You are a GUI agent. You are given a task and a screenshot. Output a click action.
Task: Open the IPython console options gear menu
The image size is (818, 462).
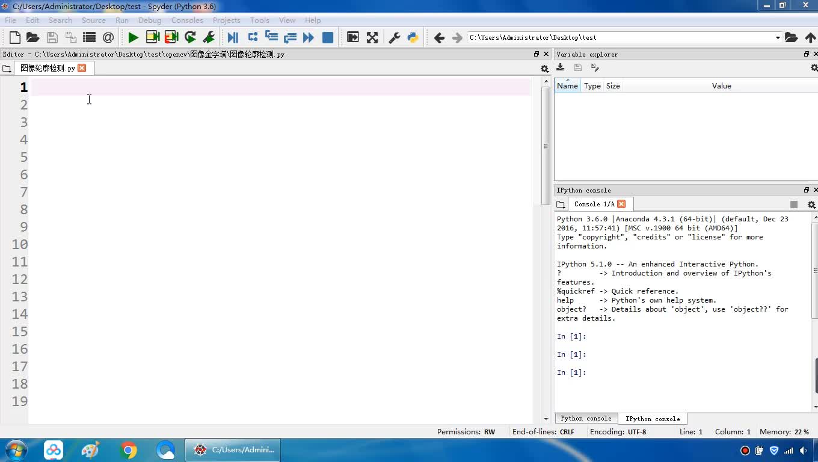pyautogui.click(x=811, y=205)
